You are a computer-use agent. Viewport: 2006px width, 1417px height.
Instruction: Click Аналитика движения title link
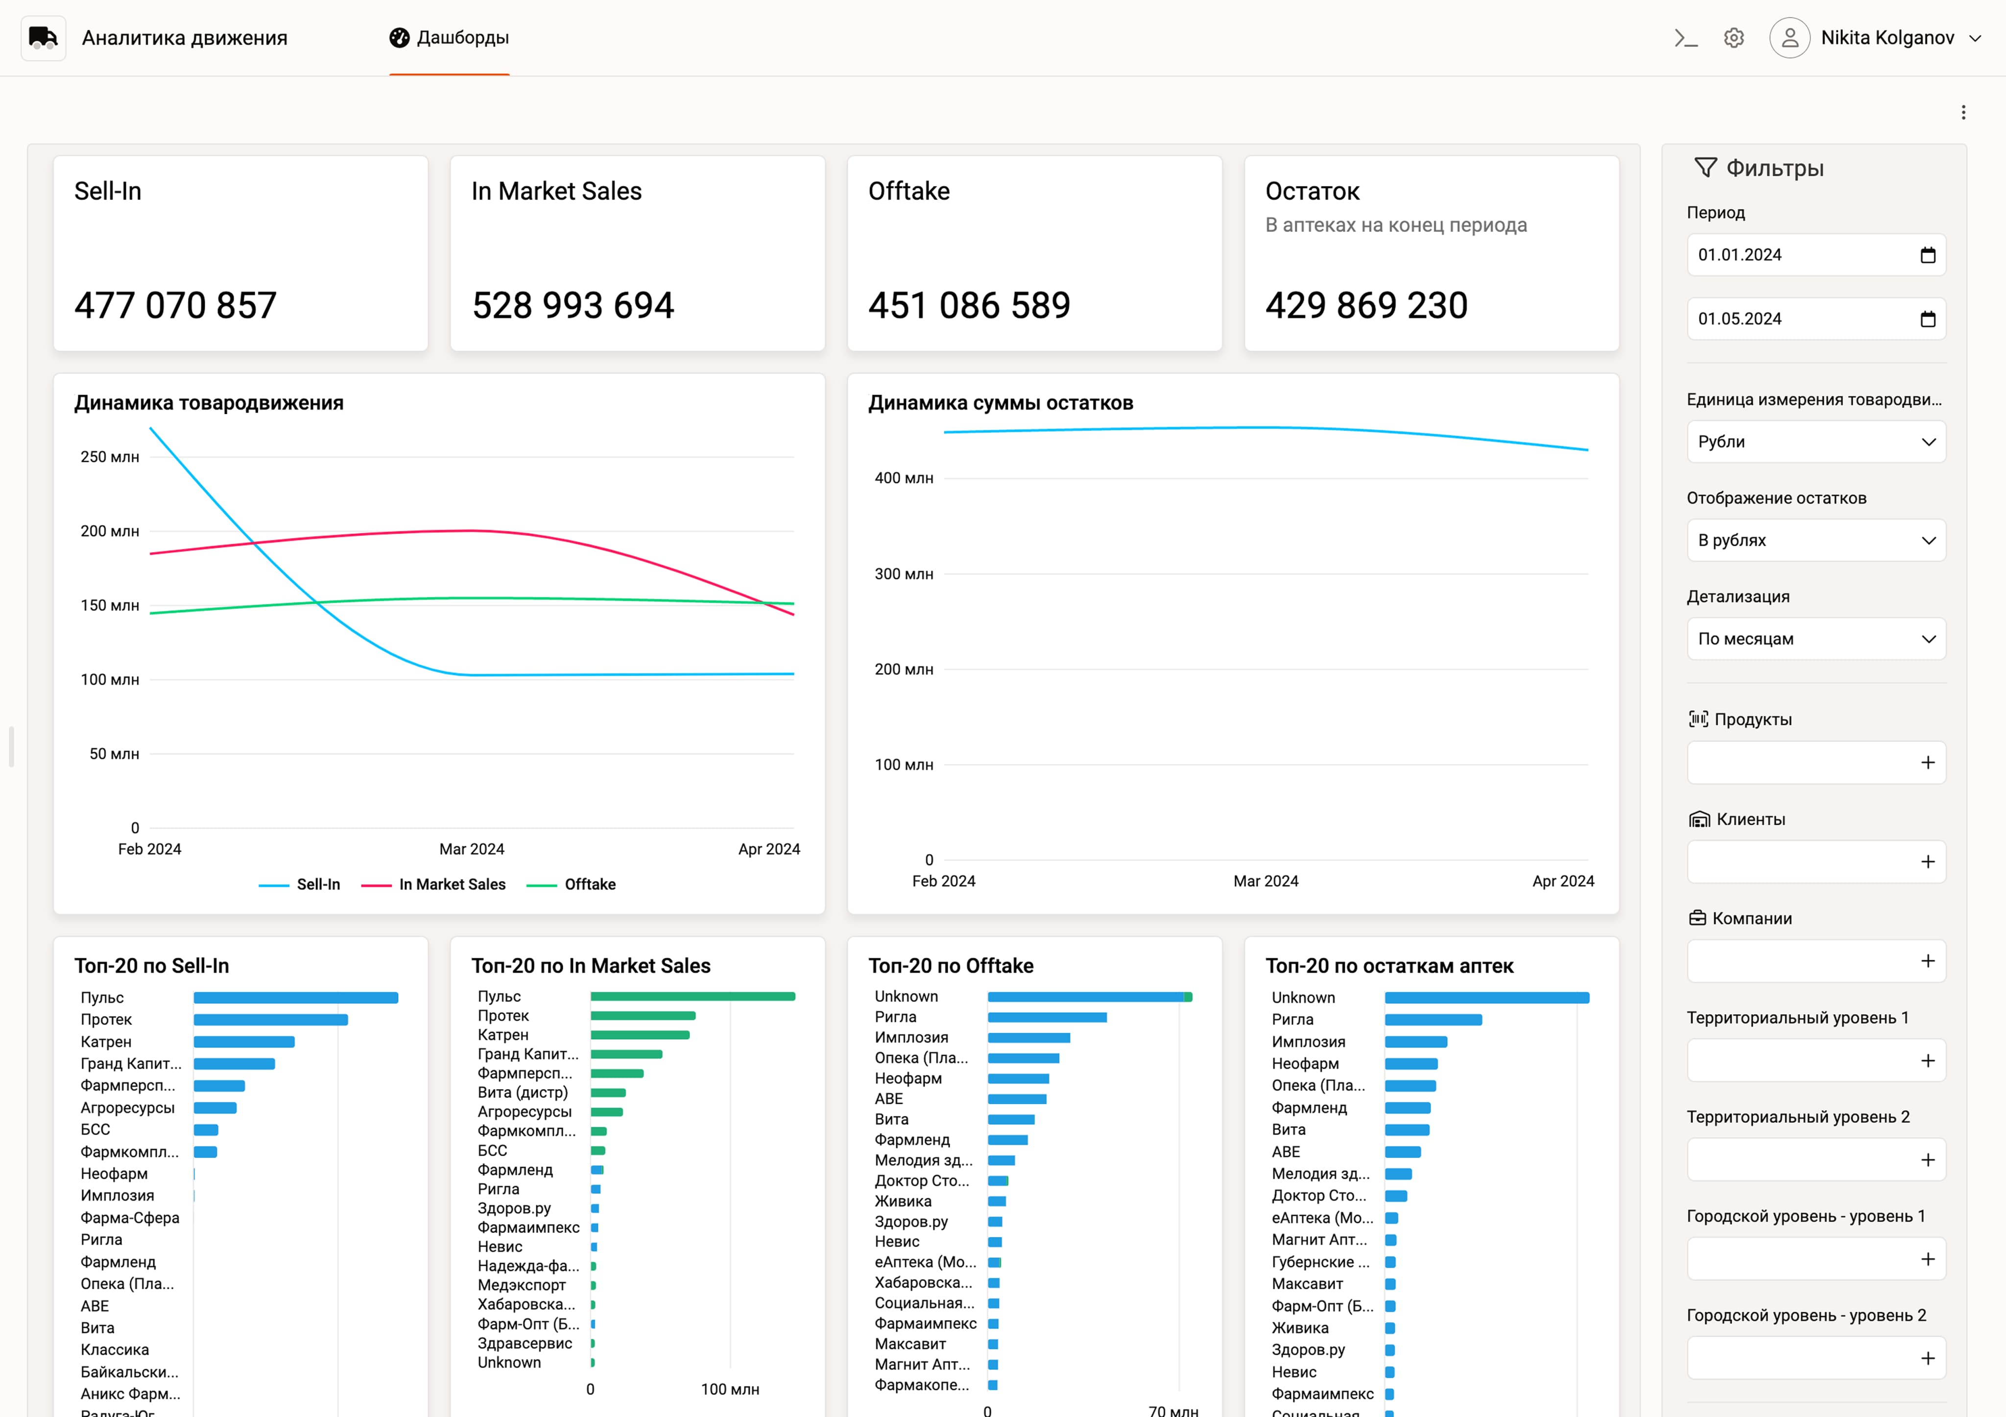[x=184, y=38]
